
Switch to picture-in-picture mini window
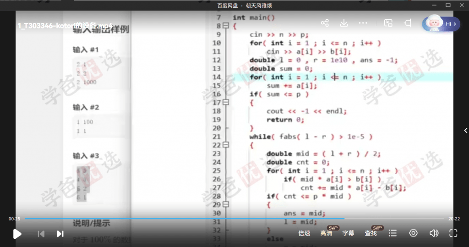(388, 23)
